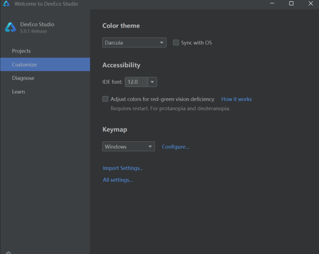The width and height of the screenshot is (319, 254).
Task: Click the Configure... keymap link
Action: click(176, 147)
